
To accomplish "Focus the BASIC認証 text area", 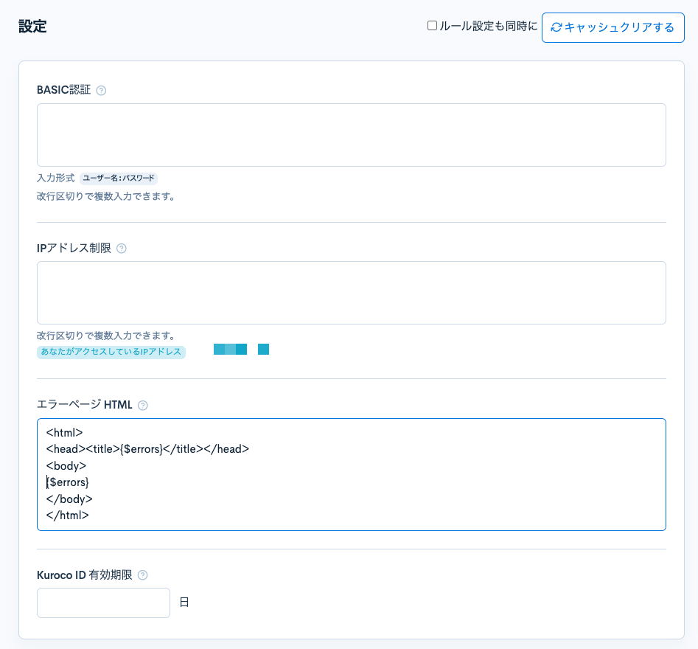I will (x=352, y=135).
